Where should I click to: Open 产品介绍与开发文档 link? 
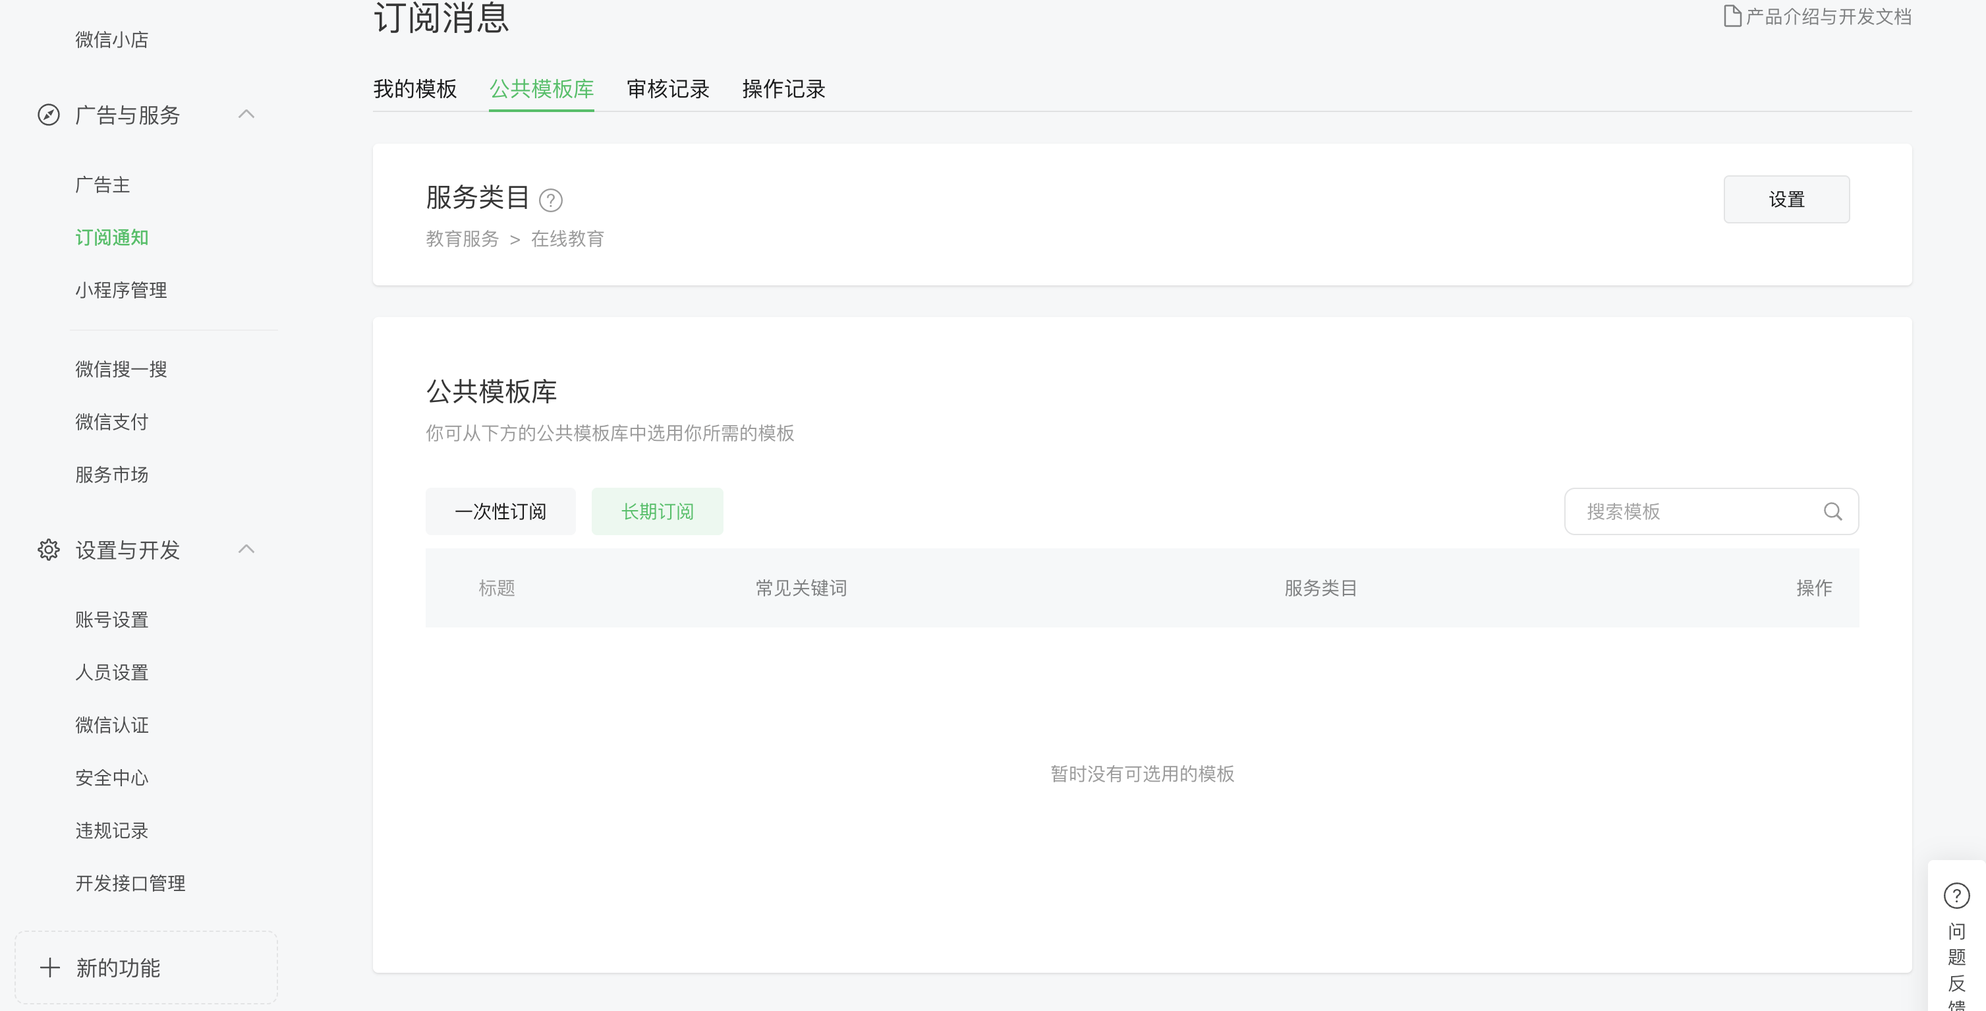click(1827, 16)
